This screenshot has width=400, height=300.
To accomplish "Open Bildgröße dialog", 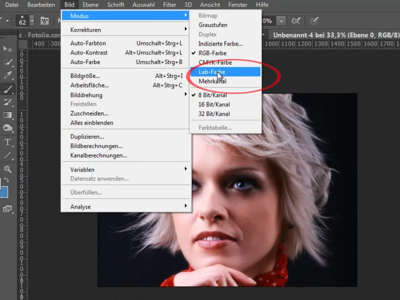I will [126, 76].
